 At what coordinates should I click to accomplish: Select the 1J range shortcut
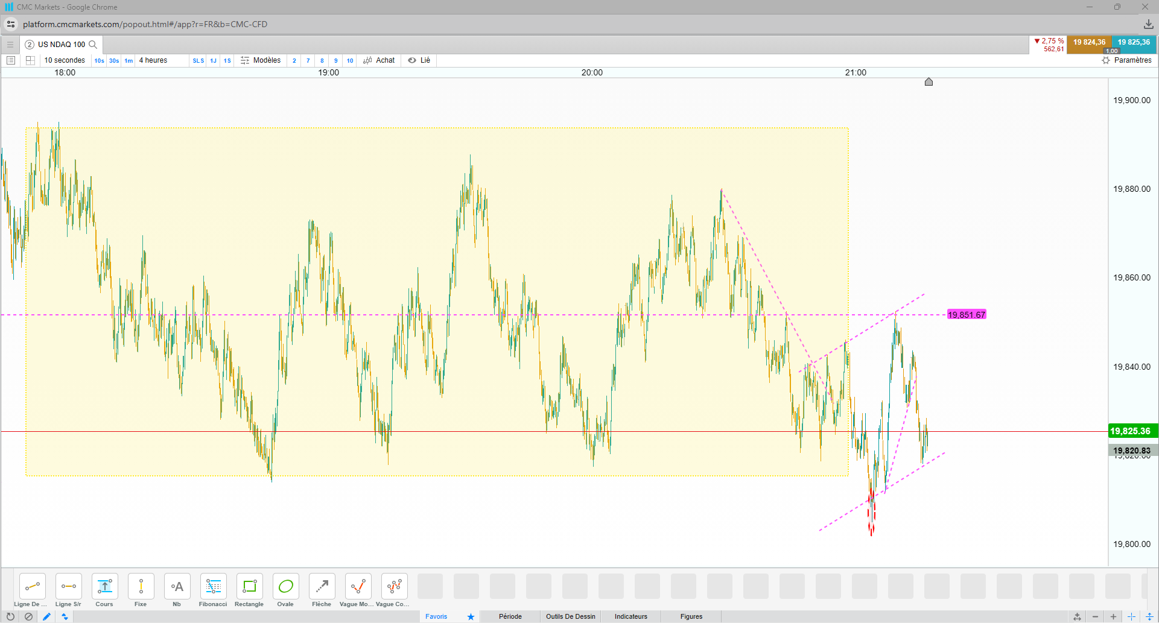pyautogui.click(x=214, y=60)
